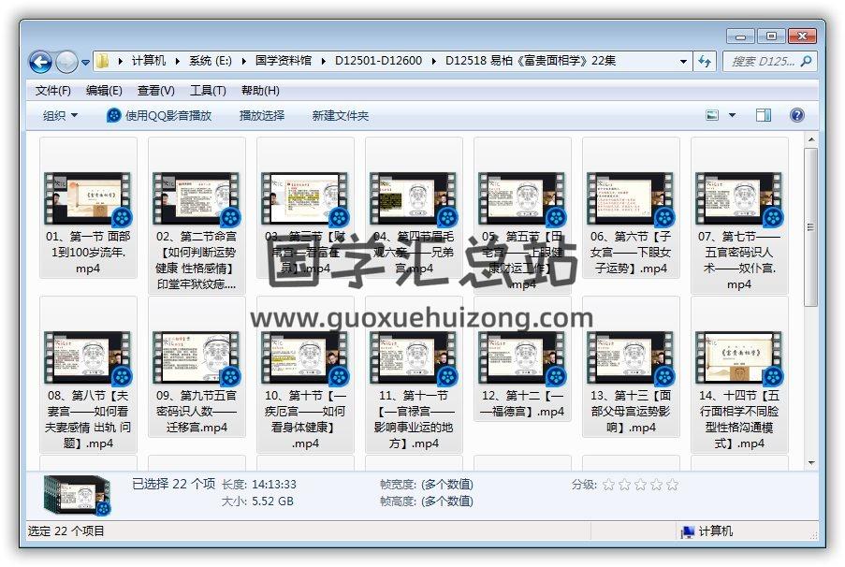The width and height of the screenshot is (845, 567).
Task: Expand the recent locations dropdown arrow
Action: tap(86, 62)
